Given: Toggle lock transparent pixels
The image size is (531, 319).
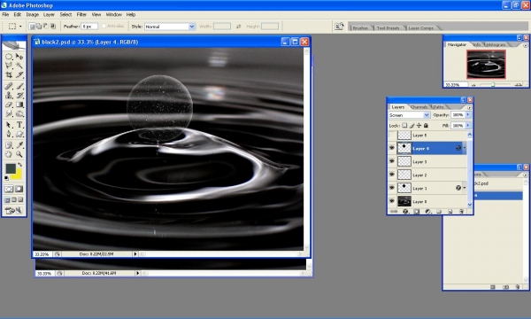Looking at the screenshot, I should (x=404, y=126).
